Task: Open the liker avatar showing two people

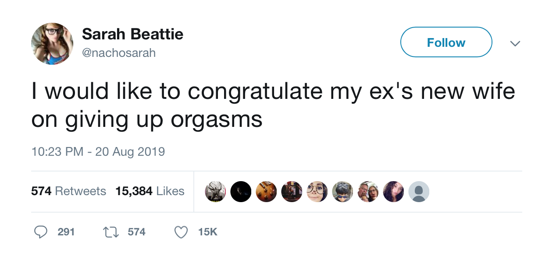Action: pyautogui.click(x=368, y=192)
